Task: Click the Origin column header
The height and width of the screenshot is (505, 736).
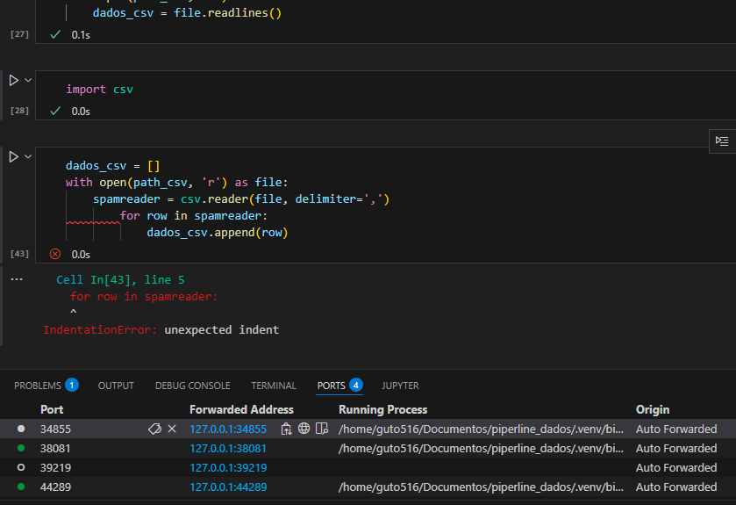Action: pyautogui.click(x=653, y=409)
